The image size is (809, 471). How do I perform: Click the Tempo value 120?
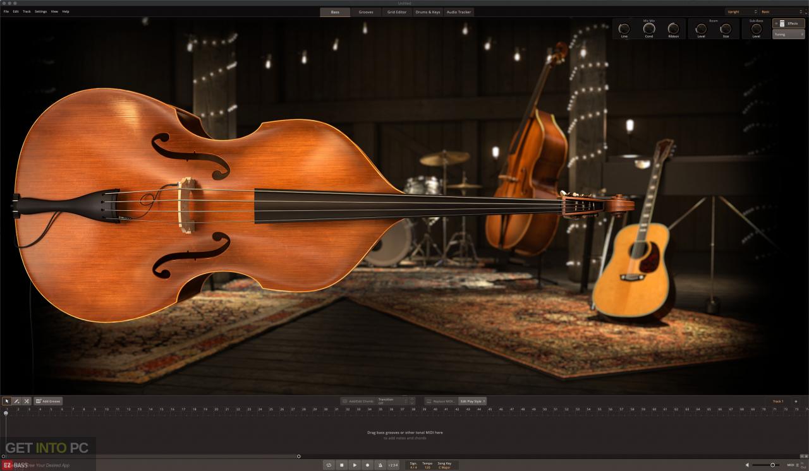427,467
